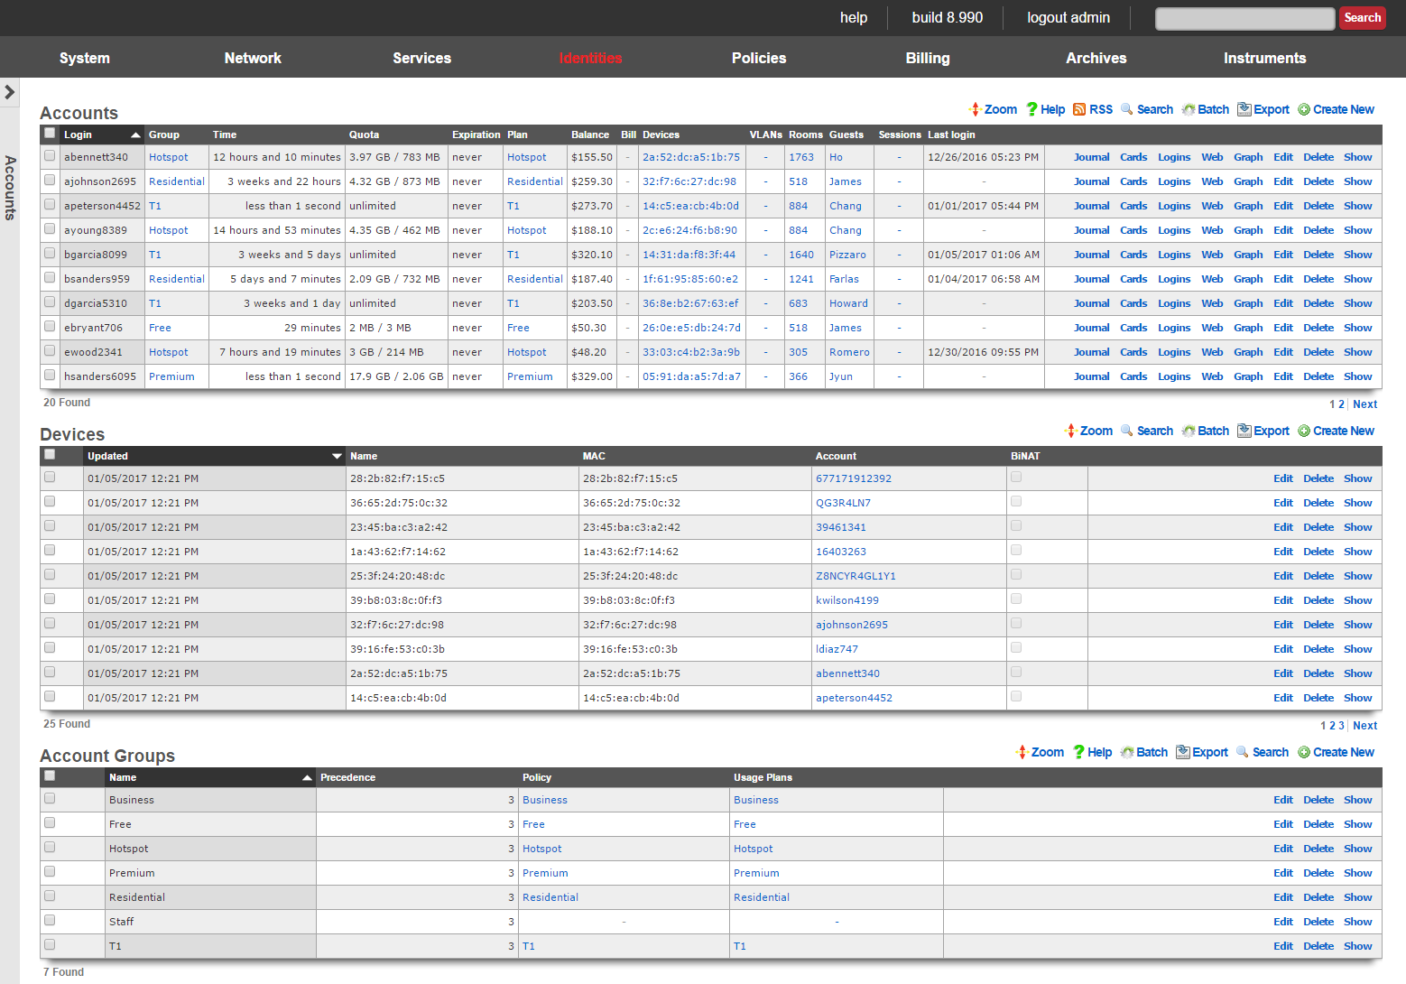Sort devices by the Updated column arrow

(337, 456)
